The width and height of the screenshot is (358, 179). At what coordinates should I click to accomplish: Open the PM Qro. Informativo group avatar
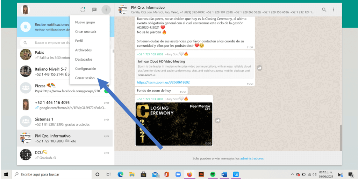click(123, 9)
